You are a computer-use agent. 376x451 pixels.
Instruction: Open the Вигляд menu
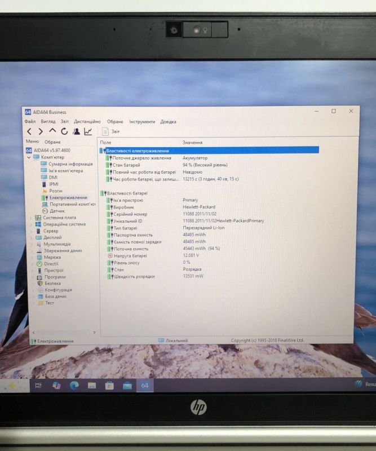pos(48,121)
